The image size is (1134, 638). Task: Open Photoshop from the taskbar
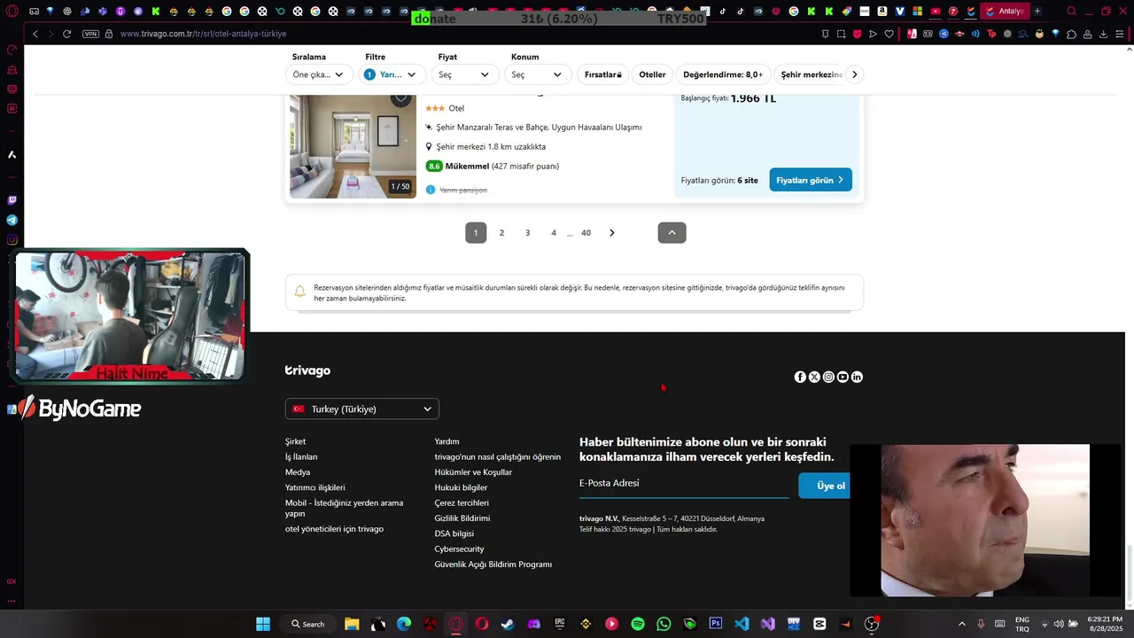[716, 624]
